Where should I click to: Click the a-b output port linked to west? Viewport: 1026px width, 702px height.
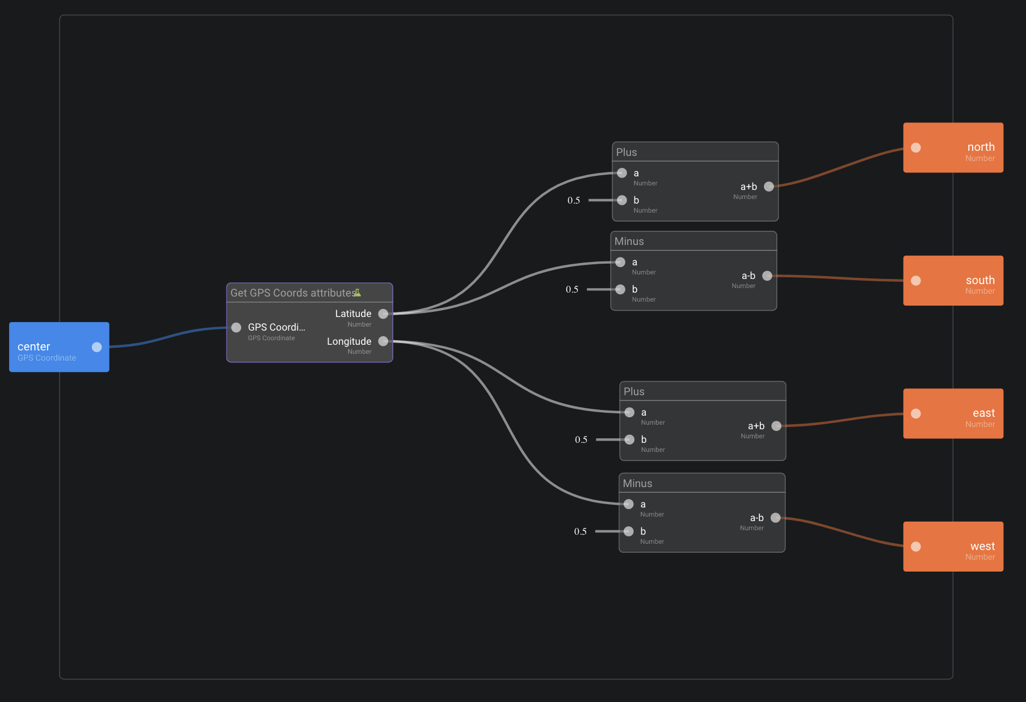tap(776, 518)
